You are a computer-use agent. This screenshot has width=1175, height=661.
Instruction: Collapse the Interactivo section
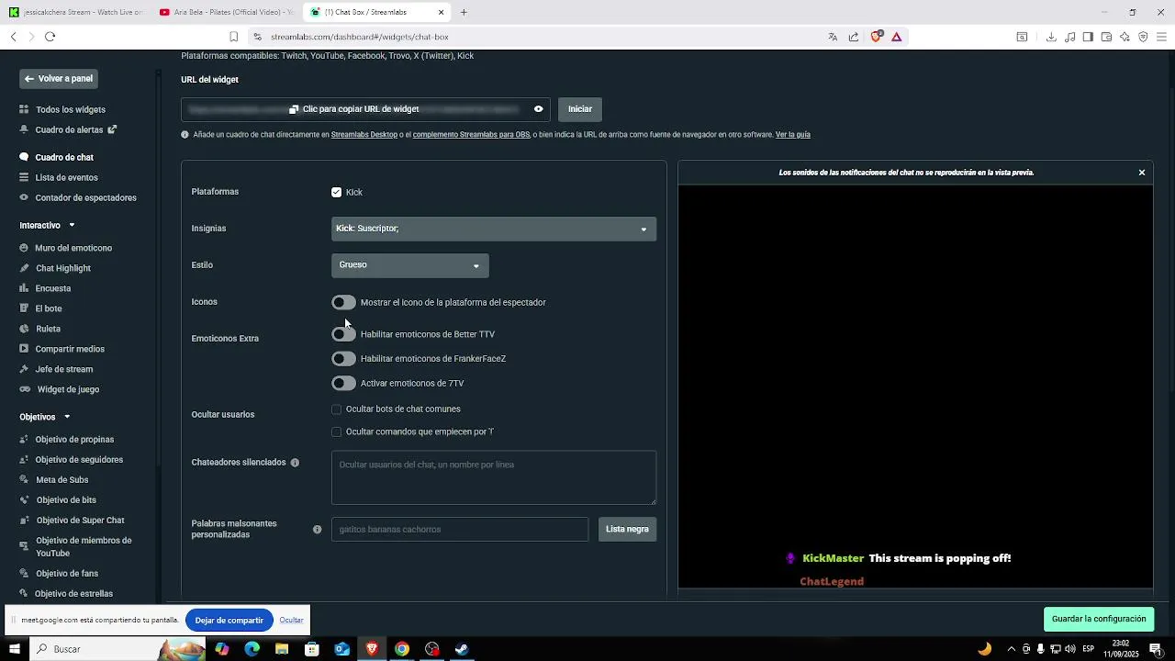(x=72, y=226)
